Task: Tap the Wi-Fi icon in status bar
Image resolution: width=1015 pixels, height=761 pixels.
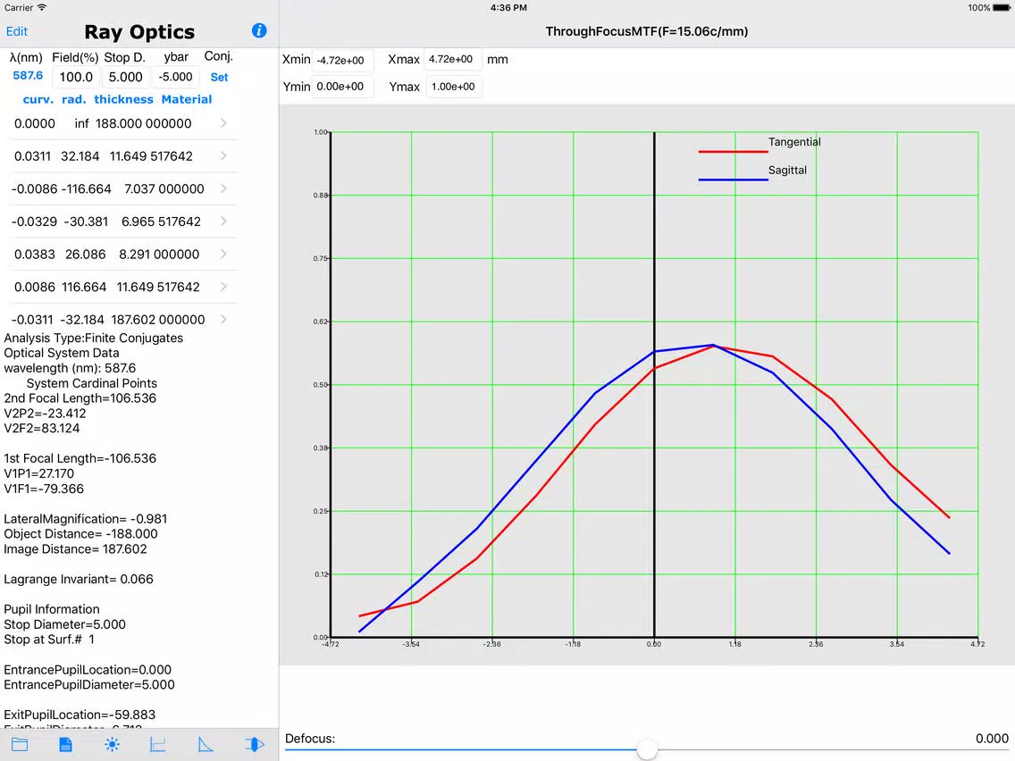Action: pos(42,8)
